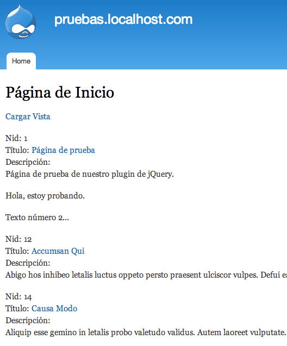Click Título label beside Causa Modo
This screenshot has width=287, height=346.
[17, 308]
